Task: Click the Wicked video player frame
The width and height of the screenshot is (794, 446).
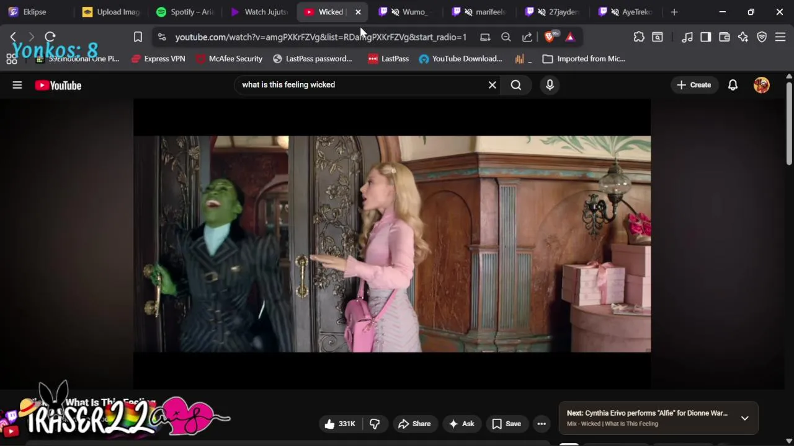Action: click(392, 244)
